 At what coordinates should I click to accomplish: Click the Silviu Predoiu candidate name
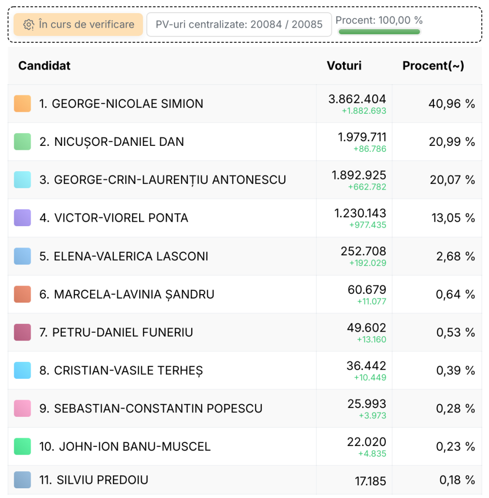click(x=94, y=480)
